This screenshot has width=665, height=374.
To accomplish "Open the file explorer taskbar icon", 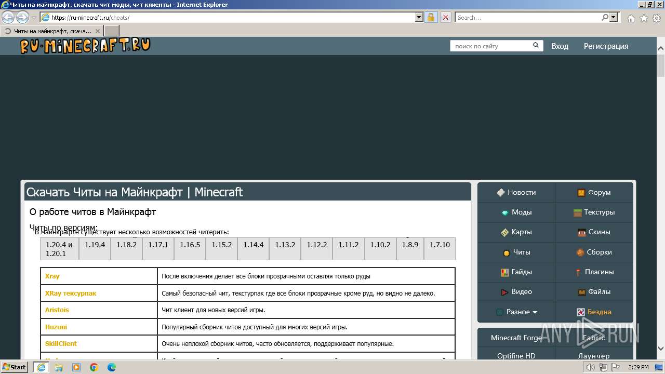I will 59,367.
